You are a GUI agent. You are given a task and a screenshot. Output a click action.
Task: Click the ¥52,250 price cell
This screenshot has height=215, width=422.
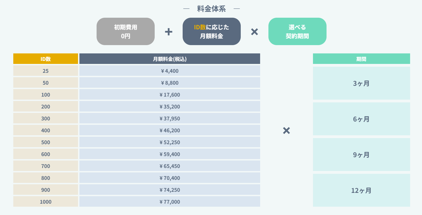170,142
